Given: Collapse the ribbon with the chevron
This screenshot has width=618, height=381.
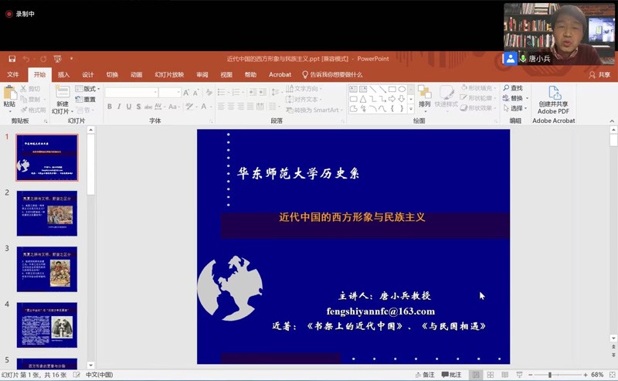Looking at the screenshot, I should [x=612, y=121].
